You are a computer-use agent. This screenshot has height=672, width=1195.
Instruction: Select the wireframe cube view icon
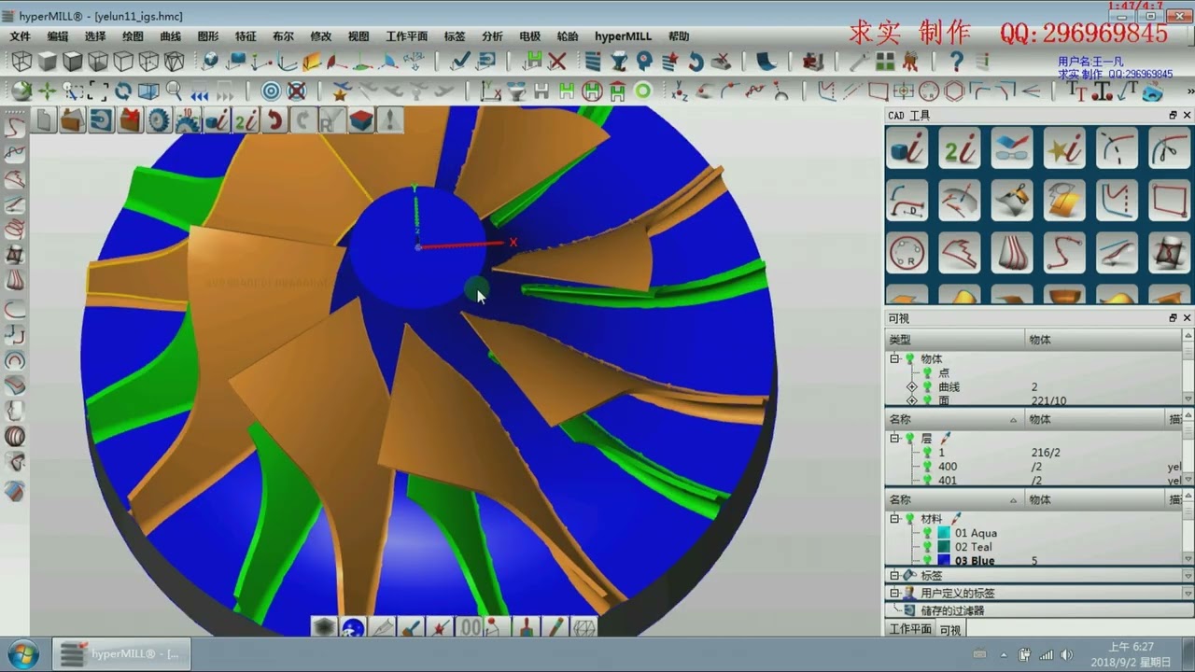click(x=21, y=62)
